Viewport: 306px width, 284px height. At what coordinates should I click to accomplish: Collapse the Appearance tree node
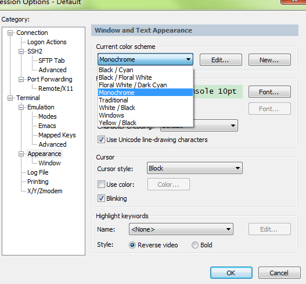(21, 154)
